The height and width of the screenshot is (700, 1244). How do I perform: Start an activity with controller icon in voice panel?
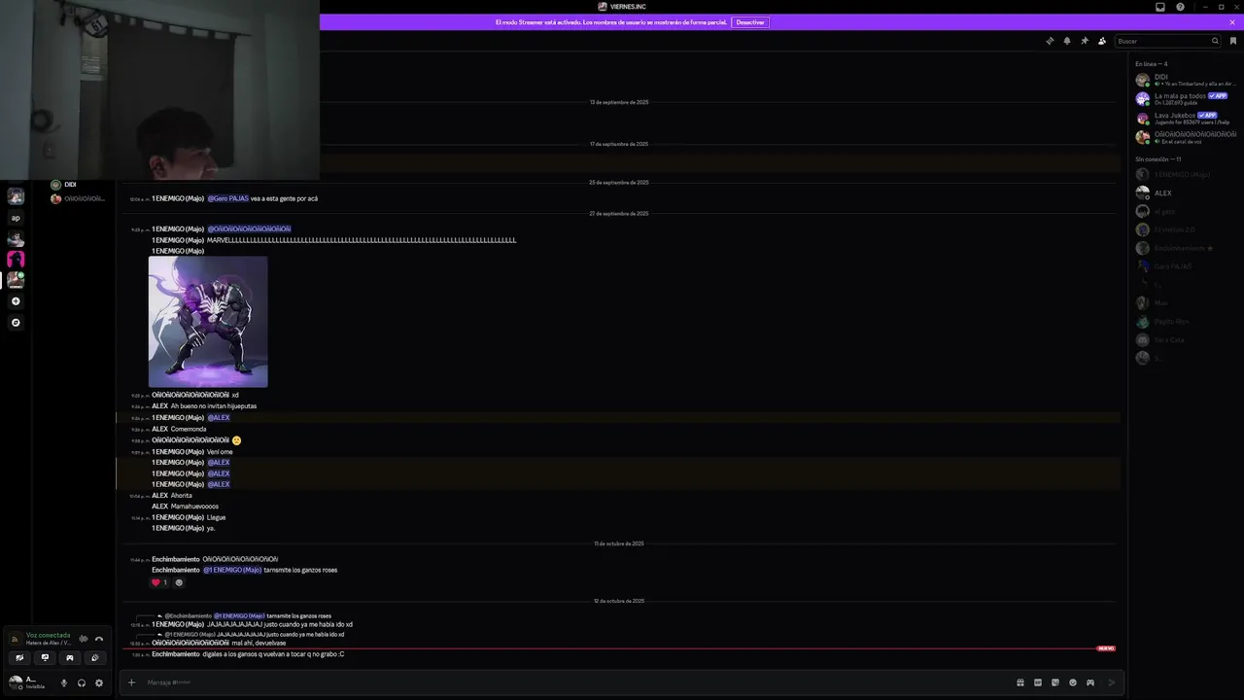(70, 658)
